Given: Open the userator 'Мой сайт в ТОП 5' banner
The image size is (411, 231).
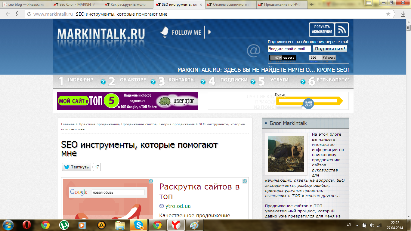Looking at the screenshot, I should 128,101.
